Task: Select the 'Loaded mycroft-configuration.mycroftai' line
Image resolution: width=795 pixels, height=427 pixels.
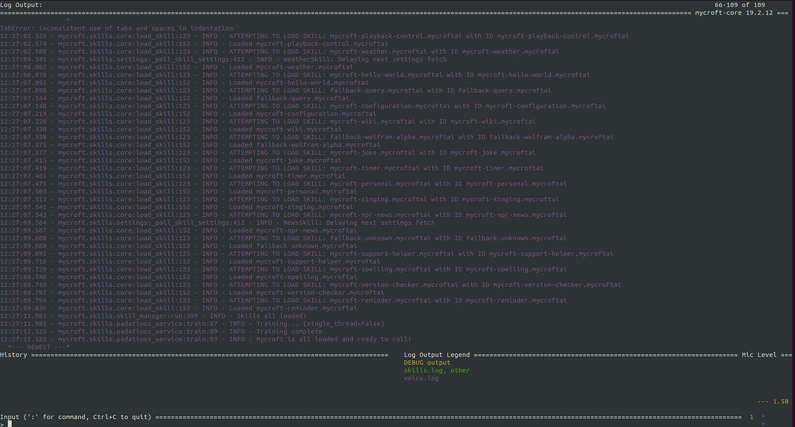Action: (187, 113)
